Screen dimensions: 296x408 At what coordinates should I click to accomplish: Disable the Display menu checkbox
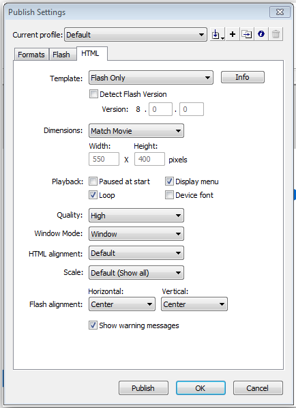pos(169,181)
